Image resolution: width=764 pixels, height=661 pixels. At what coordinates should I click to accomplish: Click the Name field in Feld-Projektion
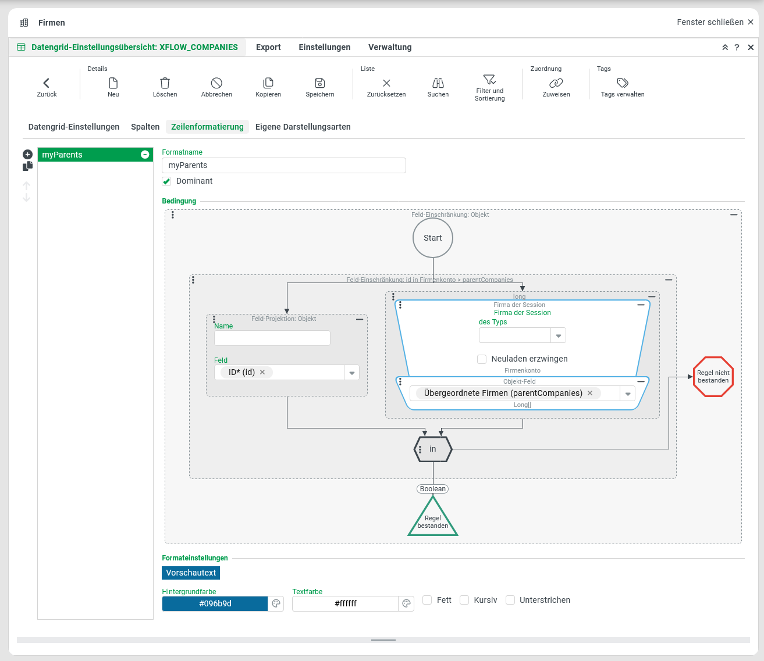pyautogui.click(x=272, y=338)
